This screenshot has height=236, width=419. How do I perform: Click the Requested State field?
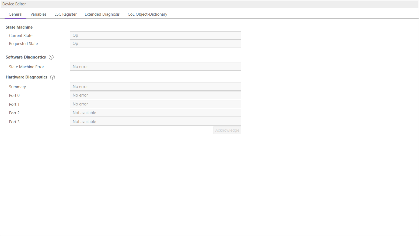coord(155,43)
